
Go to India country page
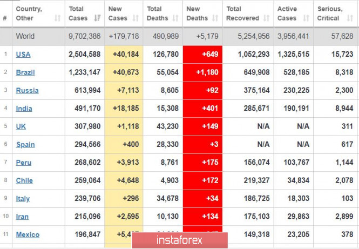(24, 109)
